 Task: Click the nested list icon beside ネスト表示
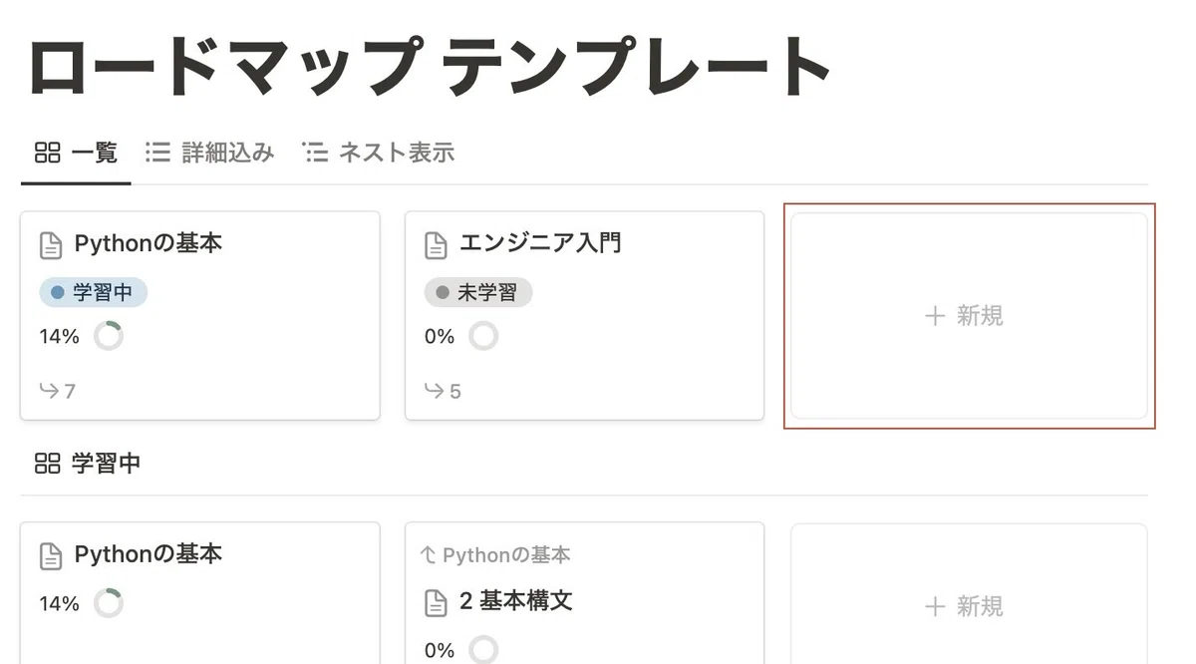pyautogui.click(x=315, y=153)
